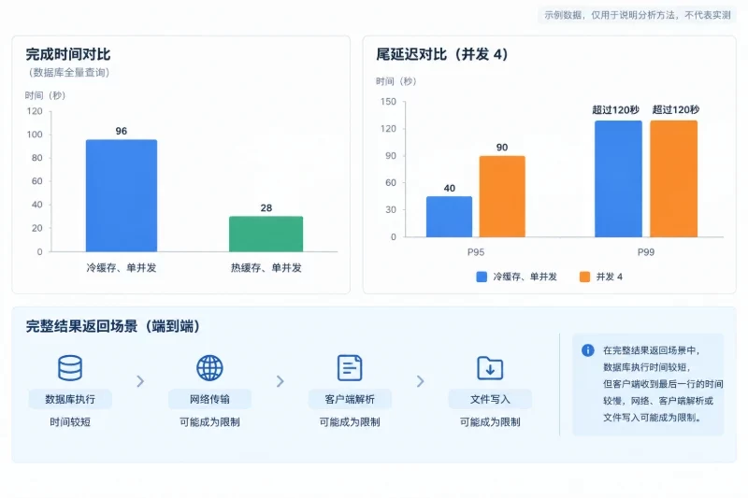This screenshot has height=498, width=748.
Task: Select the 数据库执行 step label
Action: coord(70,399)
